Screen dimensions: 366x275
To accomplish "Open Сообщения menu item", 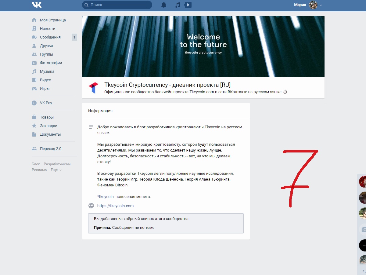I will (x=50, y=37).
